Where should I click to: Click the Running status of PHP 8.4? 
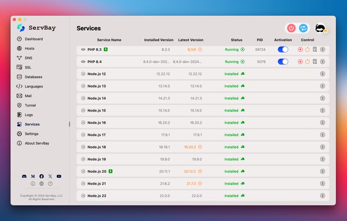click(235, 62)
